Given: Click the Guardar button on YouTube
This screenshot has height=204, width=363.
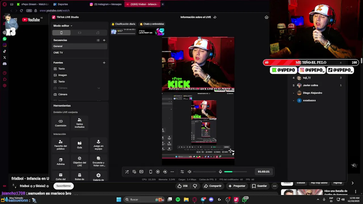Looking at the screenshot, I should point(259,186).
